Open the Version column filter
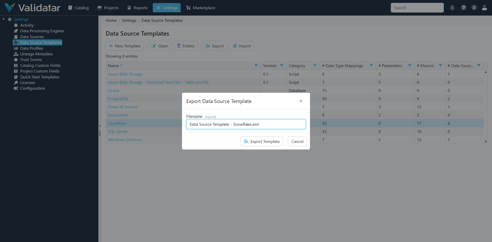492x242 pixels. coord(281,66)
